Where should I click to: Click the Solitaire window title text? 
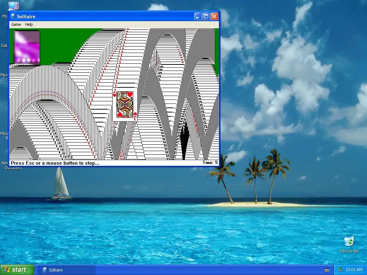coord(26,16)
